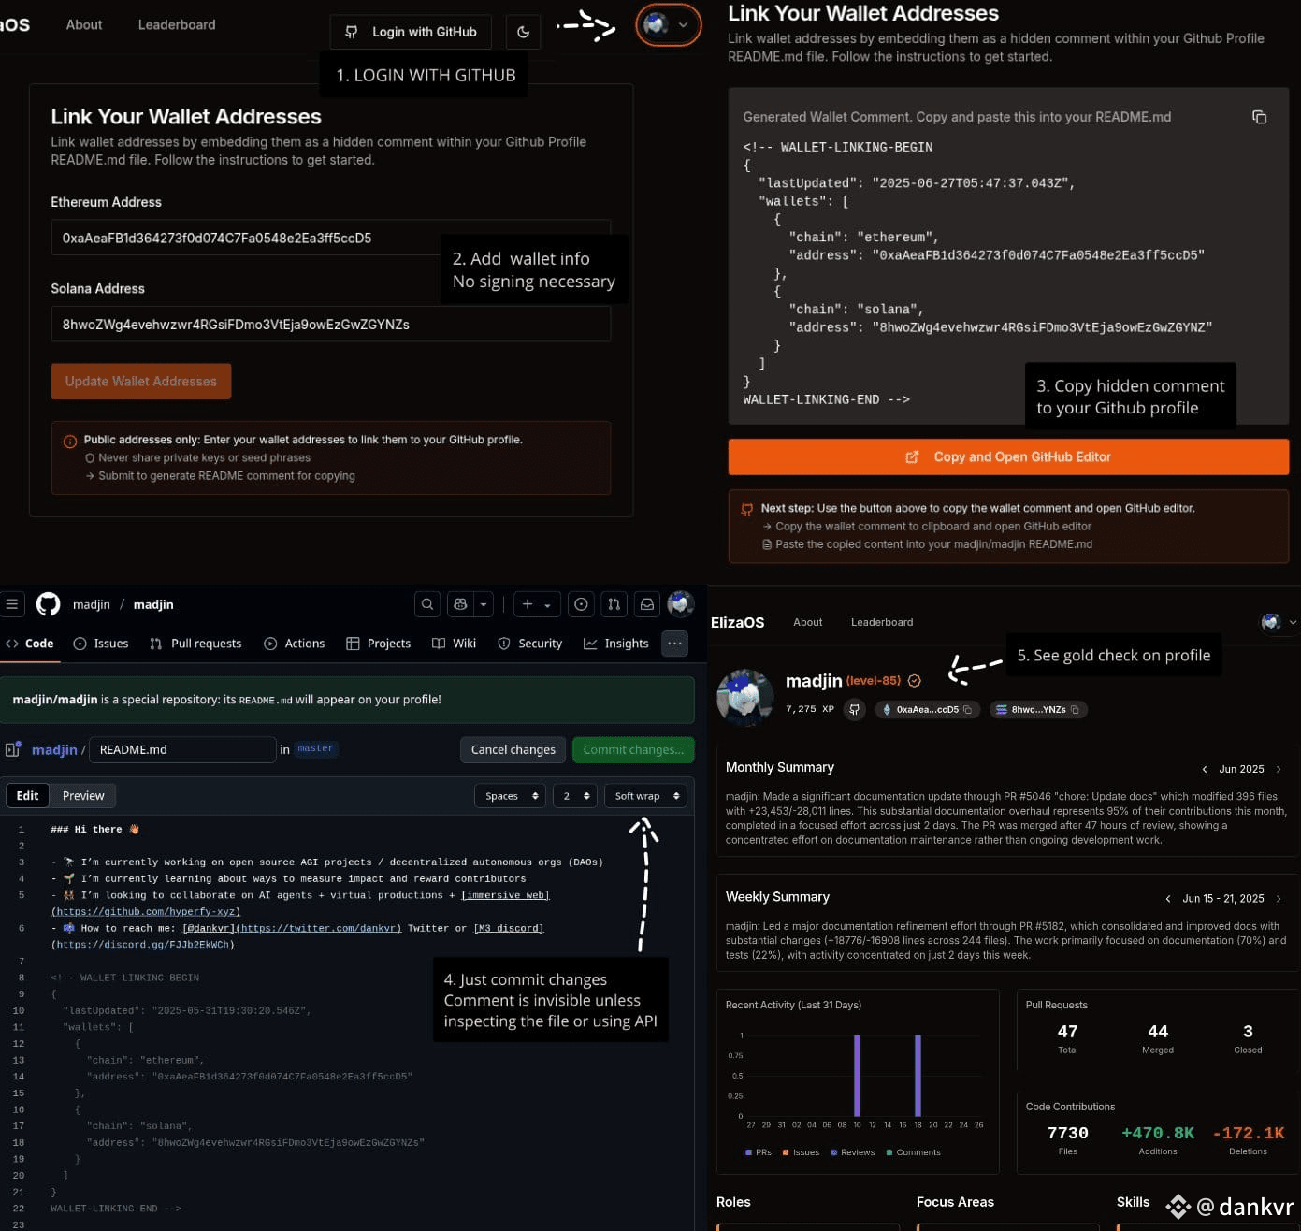Toggle the Issues series in the activity chart legend
The width and height of the screenshot is (1301, 1231).
click(801, 1152)
